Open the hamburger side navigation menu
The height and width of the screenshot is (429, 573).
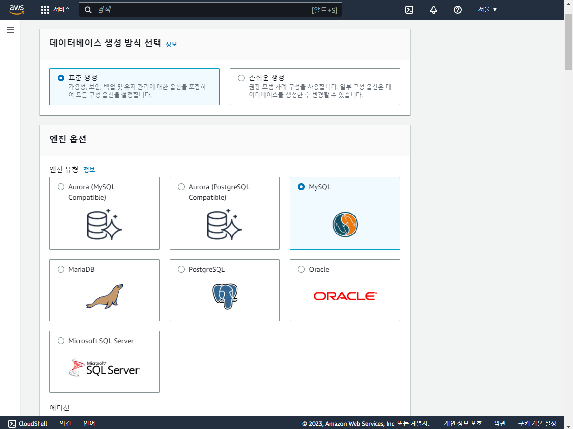tap(10, 30)
